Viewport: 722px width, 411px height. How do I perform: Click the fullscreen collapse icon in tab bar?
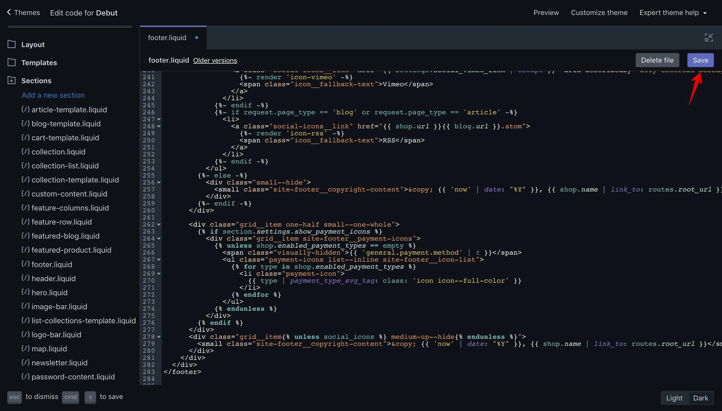[x=709, y=38]
